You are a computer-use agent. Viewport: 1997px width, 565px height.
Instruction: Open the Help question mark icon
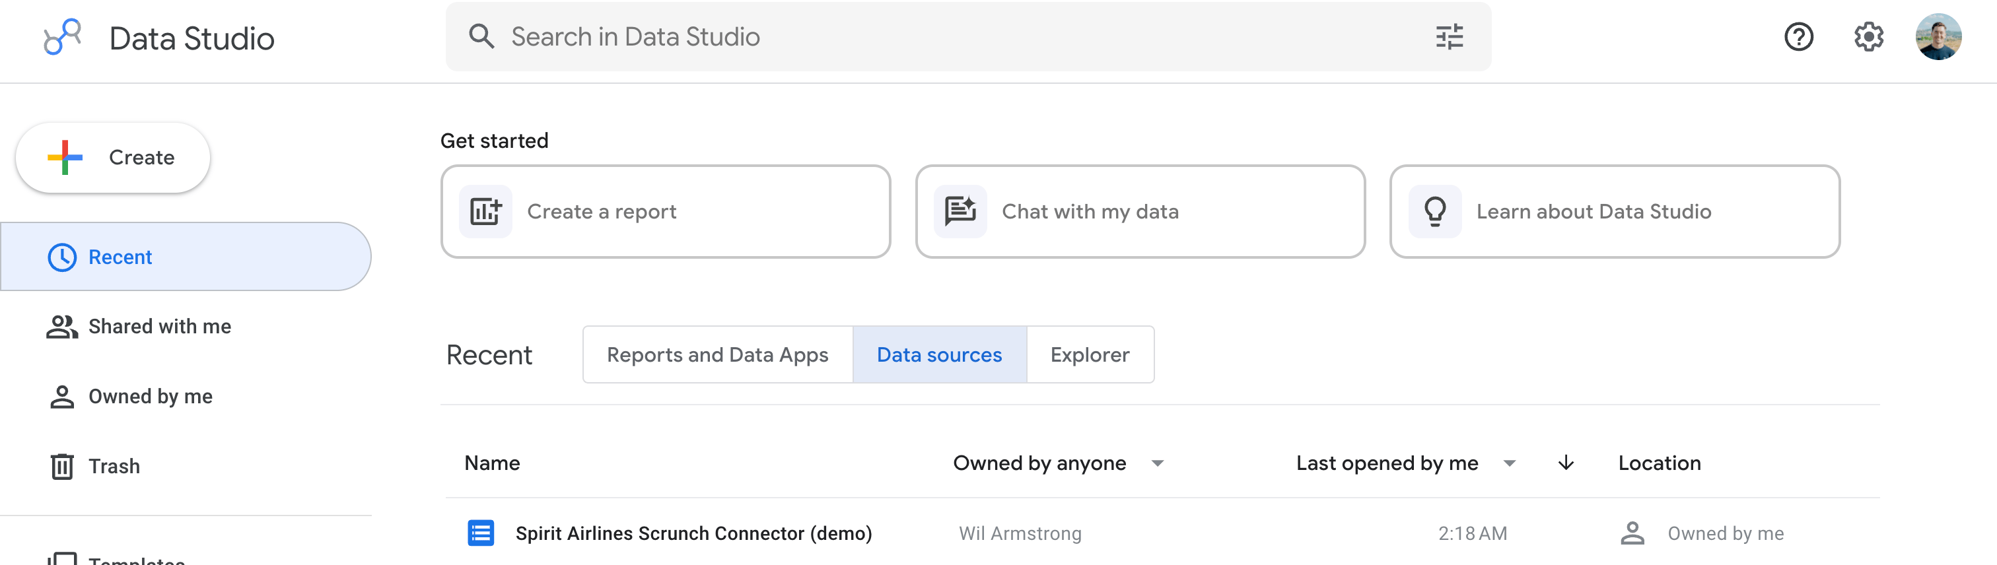pyautogui.click(x=1798, y=36)
